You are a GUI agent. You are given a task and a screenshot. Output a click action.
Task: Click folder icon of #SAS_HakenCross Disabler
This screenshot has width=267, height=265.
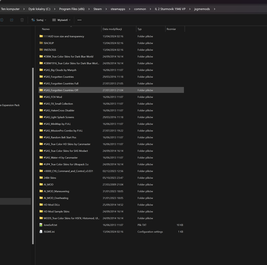[x=41, y=110]
